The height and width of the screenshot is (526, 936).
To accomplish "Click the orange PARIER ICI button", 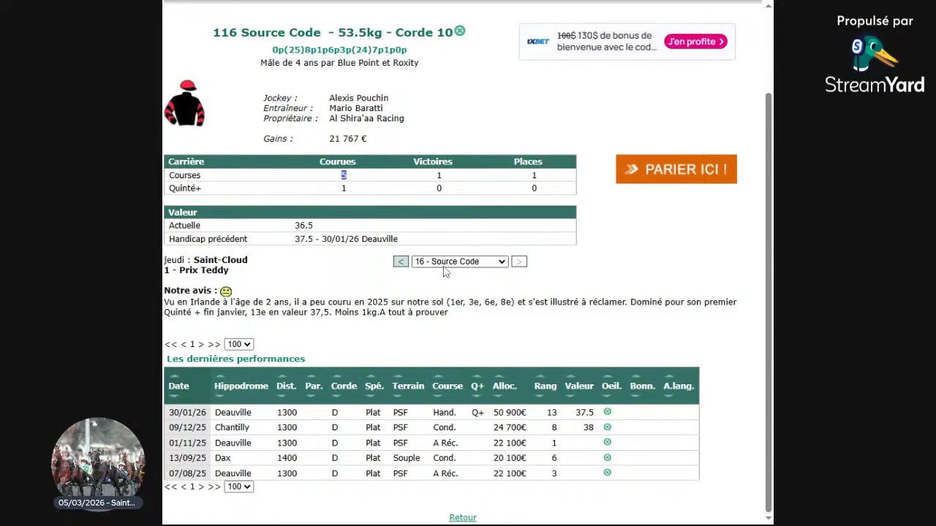I will tap(676, 169).
